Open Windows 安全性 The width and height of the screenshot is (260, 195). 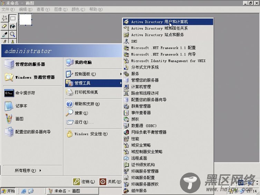[94, 134]
